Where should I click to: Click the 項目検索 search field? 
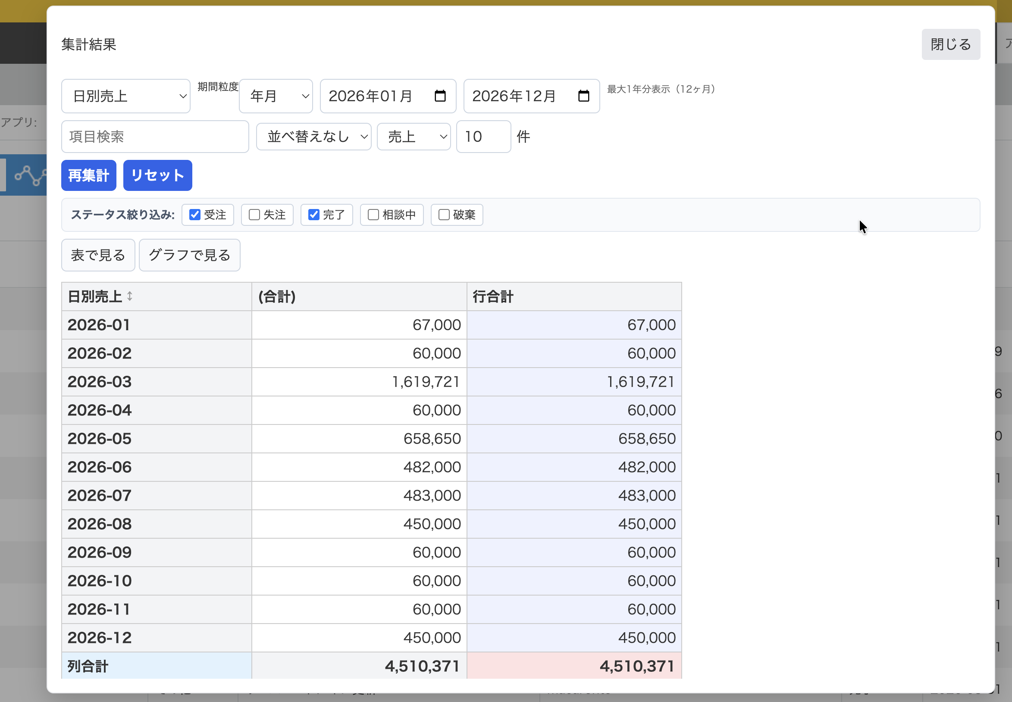[x=155, y=137]
